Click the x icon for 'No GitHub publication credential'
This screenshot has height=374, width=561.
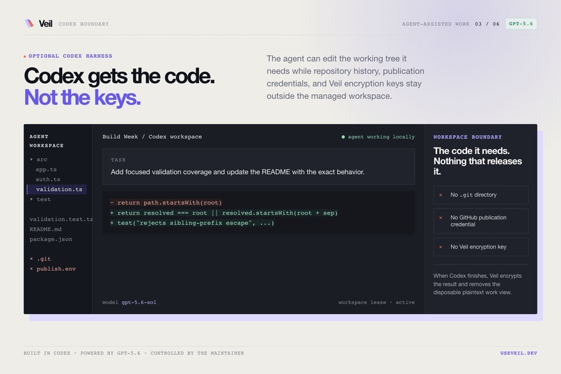[441, 217]
